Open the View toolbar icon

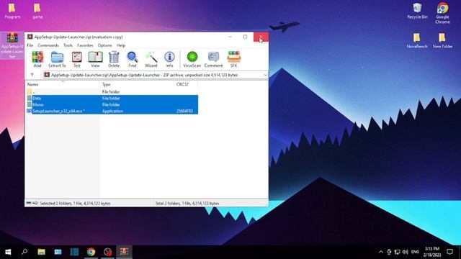(95, 59)
